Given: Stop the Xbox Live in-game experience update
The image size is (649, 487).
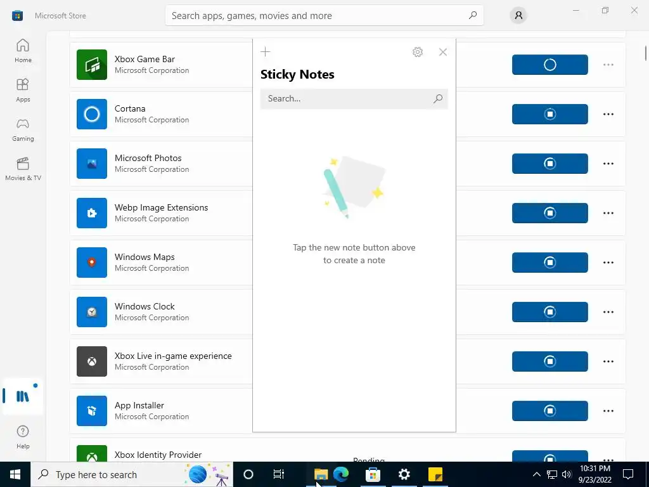Looking at the screenshot, I should click(x=549, y=361).
